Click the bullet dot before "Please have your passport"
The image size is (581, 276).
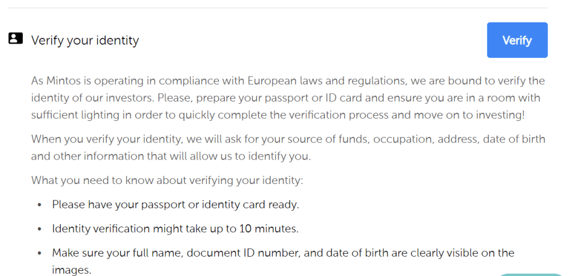coord(39,205)
